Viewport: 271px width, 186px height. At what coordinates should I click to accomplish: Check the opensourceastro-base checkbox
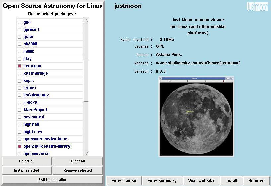(x=19, y=139)
